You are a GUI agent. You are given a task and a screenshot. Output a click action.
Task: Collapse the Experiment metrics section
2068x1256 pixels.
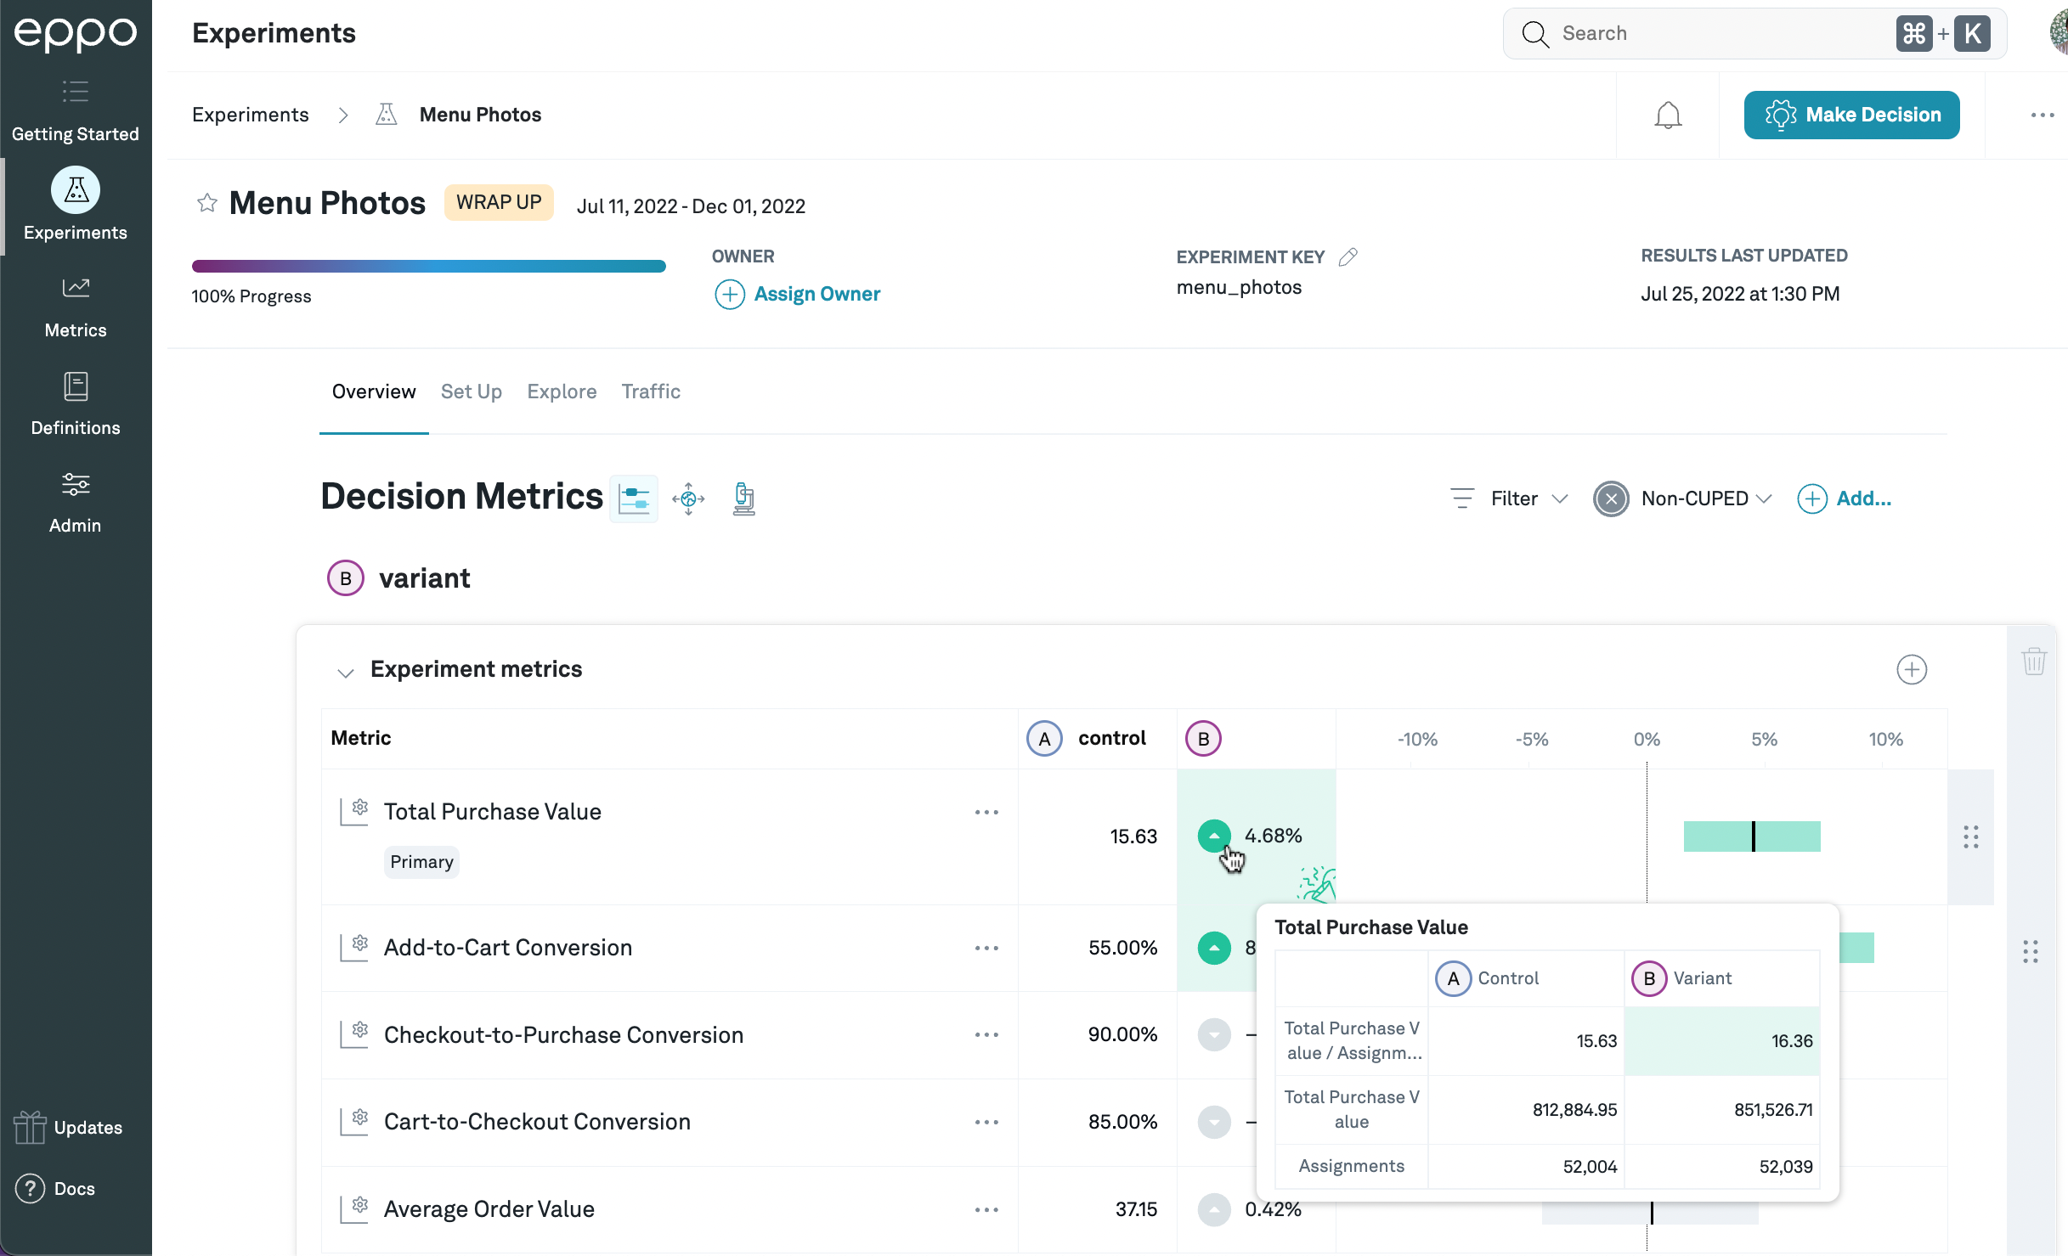[345, 673]
